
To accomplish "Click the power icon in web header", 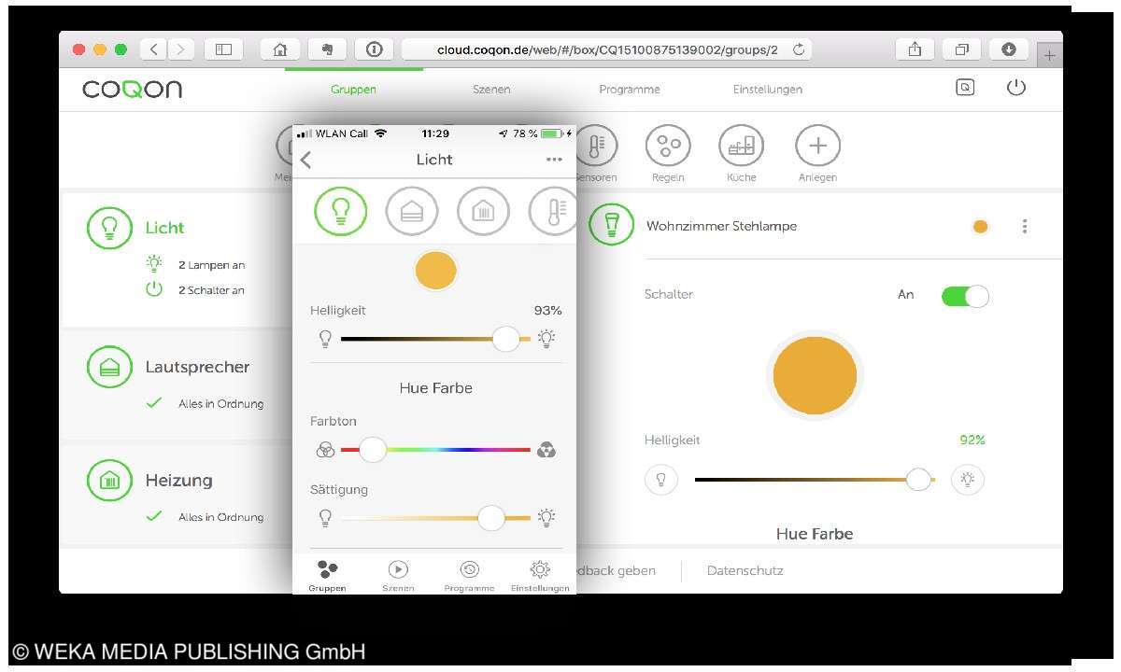I will pos(1016,88).
